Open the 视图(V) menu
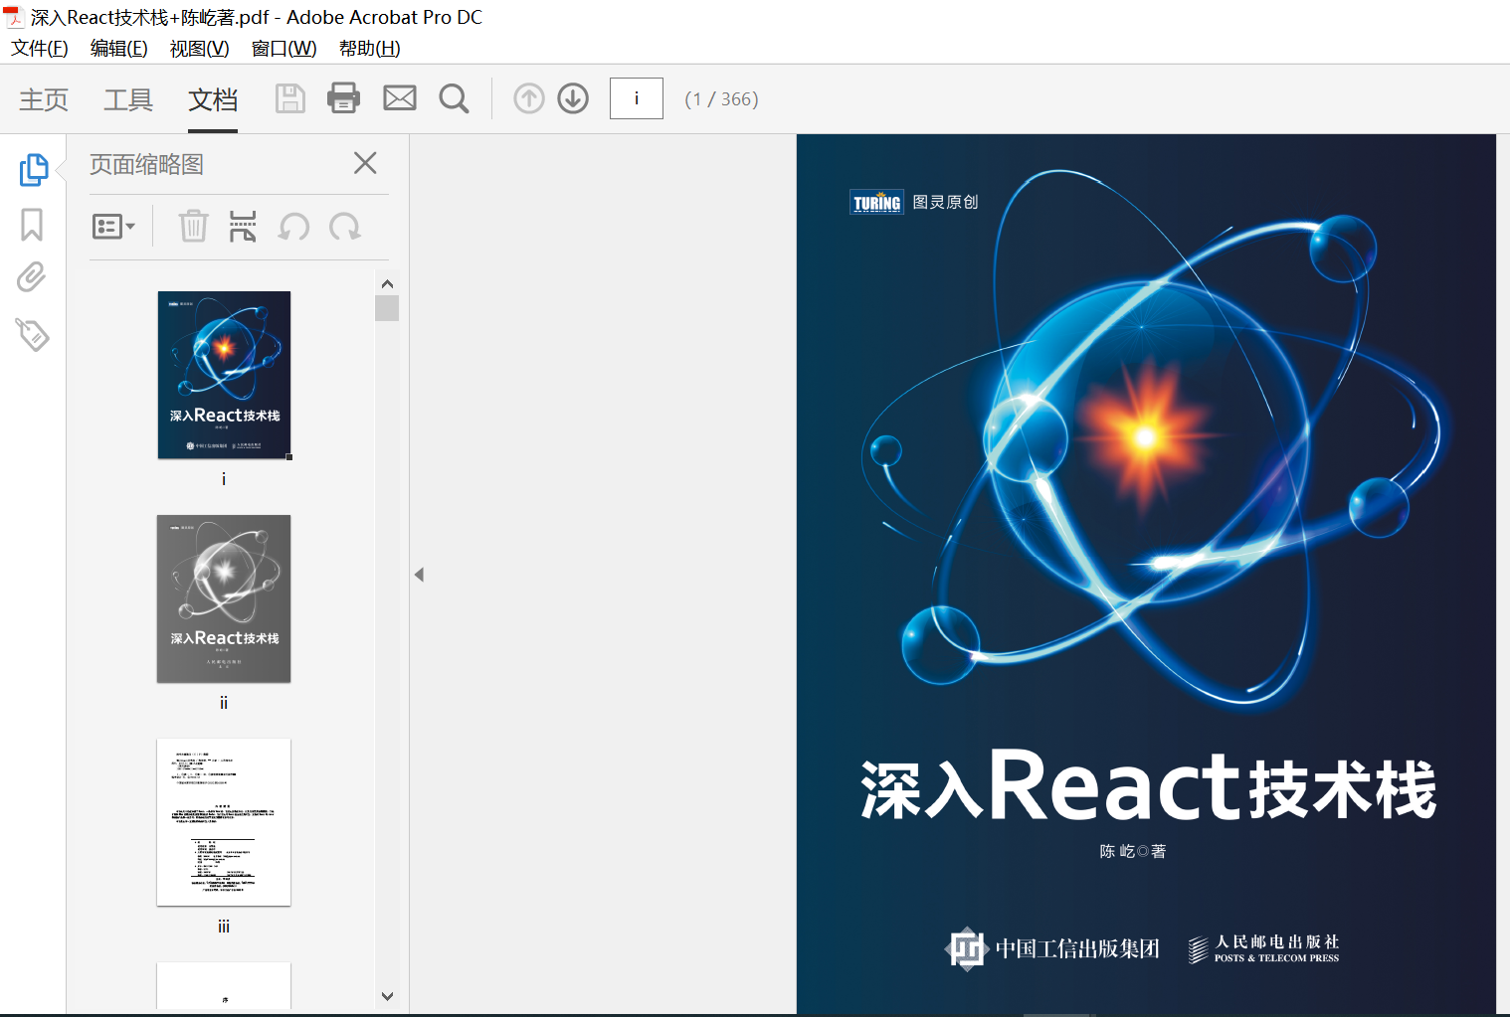 coord(200,49)
